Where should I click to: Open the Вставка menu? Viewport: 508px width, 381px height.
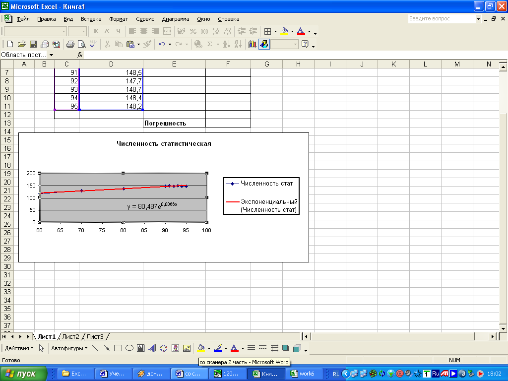pos(91,19)
